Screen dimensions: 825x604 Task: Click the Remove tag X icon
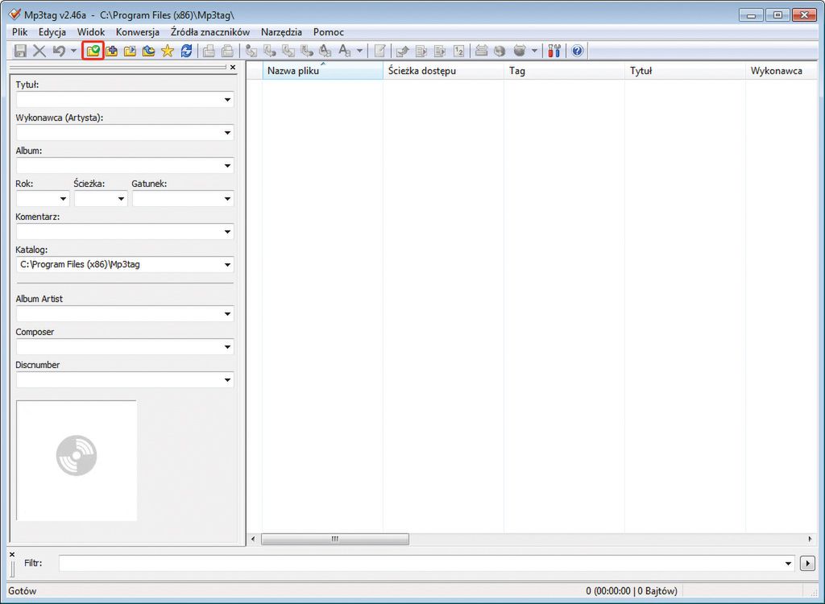(x=39, y=51)
